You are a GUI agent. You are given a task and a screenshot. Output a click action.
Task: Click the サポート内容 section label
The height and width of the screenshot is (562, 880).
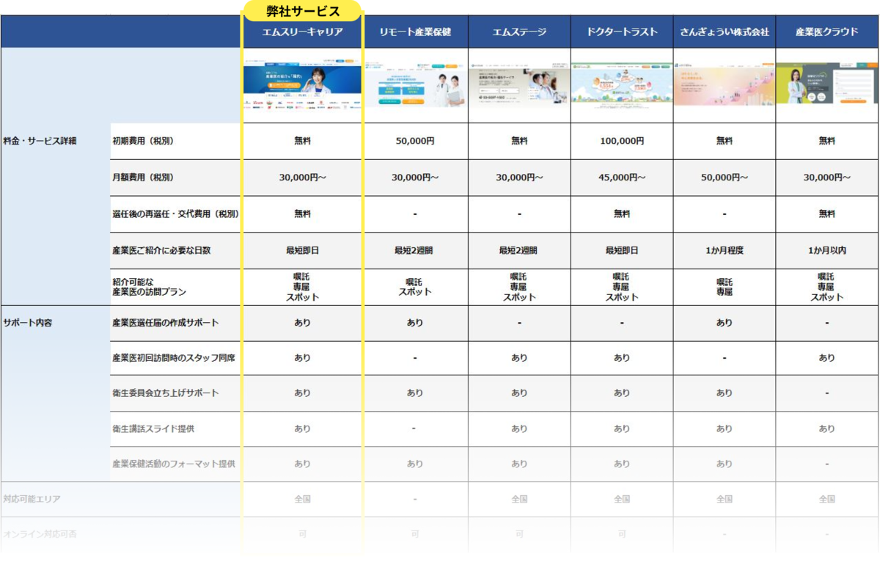tap(28, 323)
